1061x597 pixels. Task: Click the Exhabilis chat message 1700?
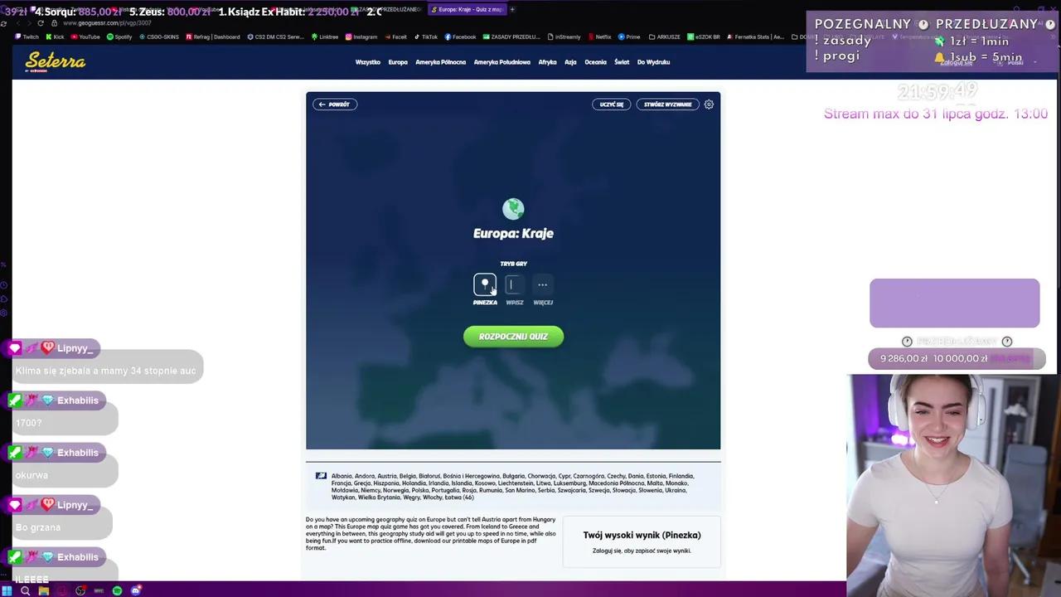click(x=28, y=423)
